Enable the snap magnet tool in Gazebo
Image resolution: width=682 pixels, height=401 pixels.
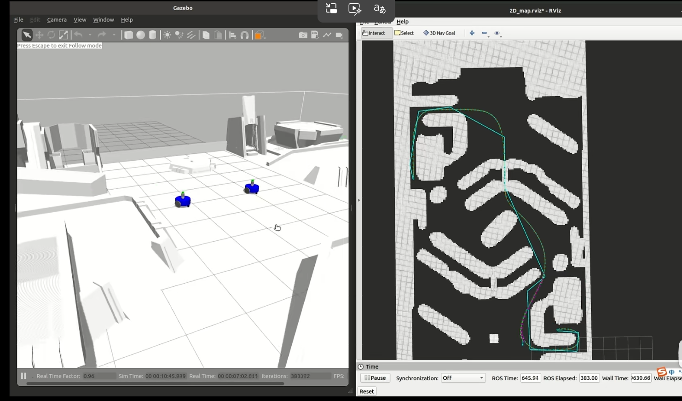pyautogui.click(x=245, y=35)
